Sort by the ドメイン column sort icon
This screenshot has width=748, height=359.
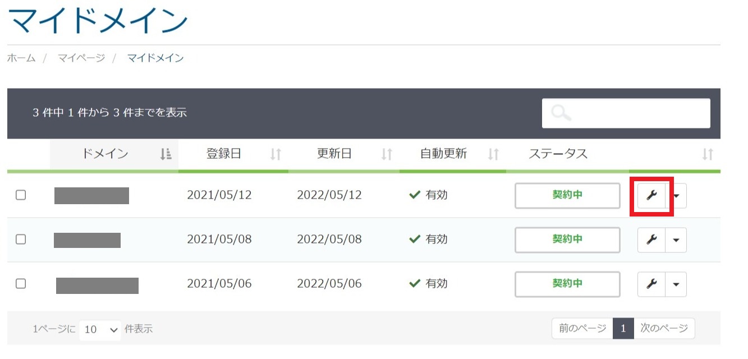[166, 154]
